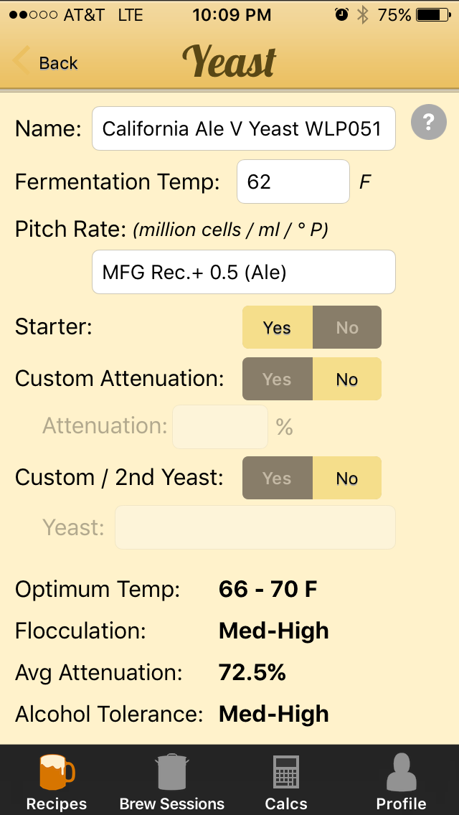Open the Calcs calculator icon

[x=286, y=773]
